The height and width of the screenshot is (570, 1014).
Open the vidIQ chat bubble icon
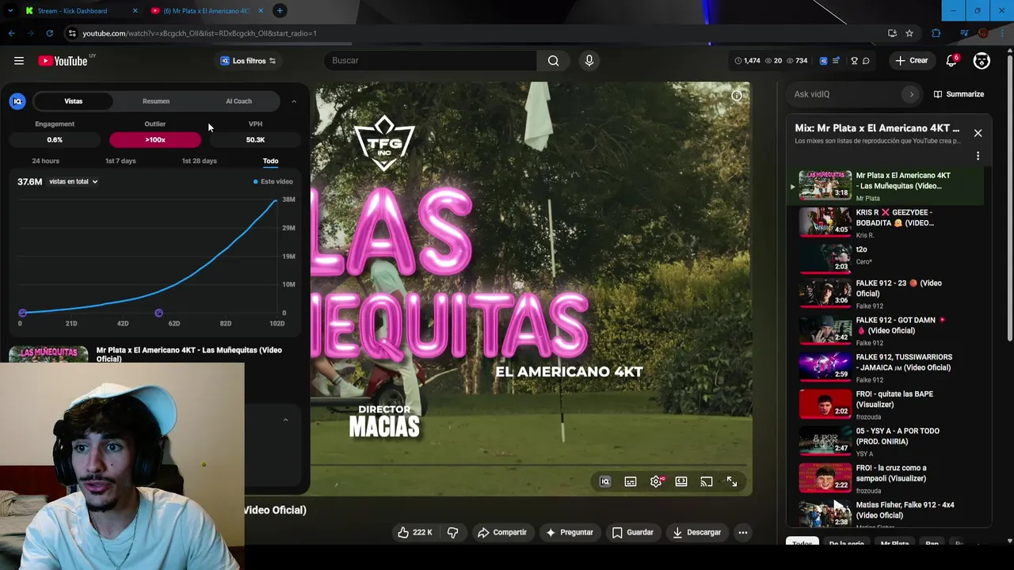coord(866,61)
